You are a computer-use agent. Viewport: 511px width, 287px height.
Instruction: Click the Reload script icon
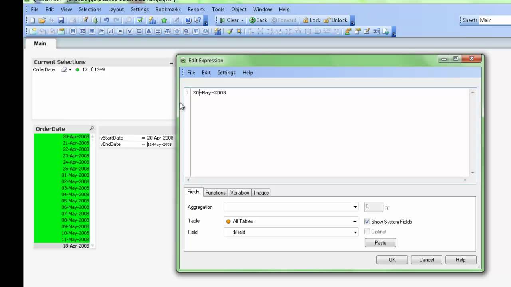[x=95, y=20]
